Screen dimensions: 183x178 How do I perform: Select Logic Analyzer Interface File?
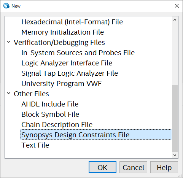point(67,63)
